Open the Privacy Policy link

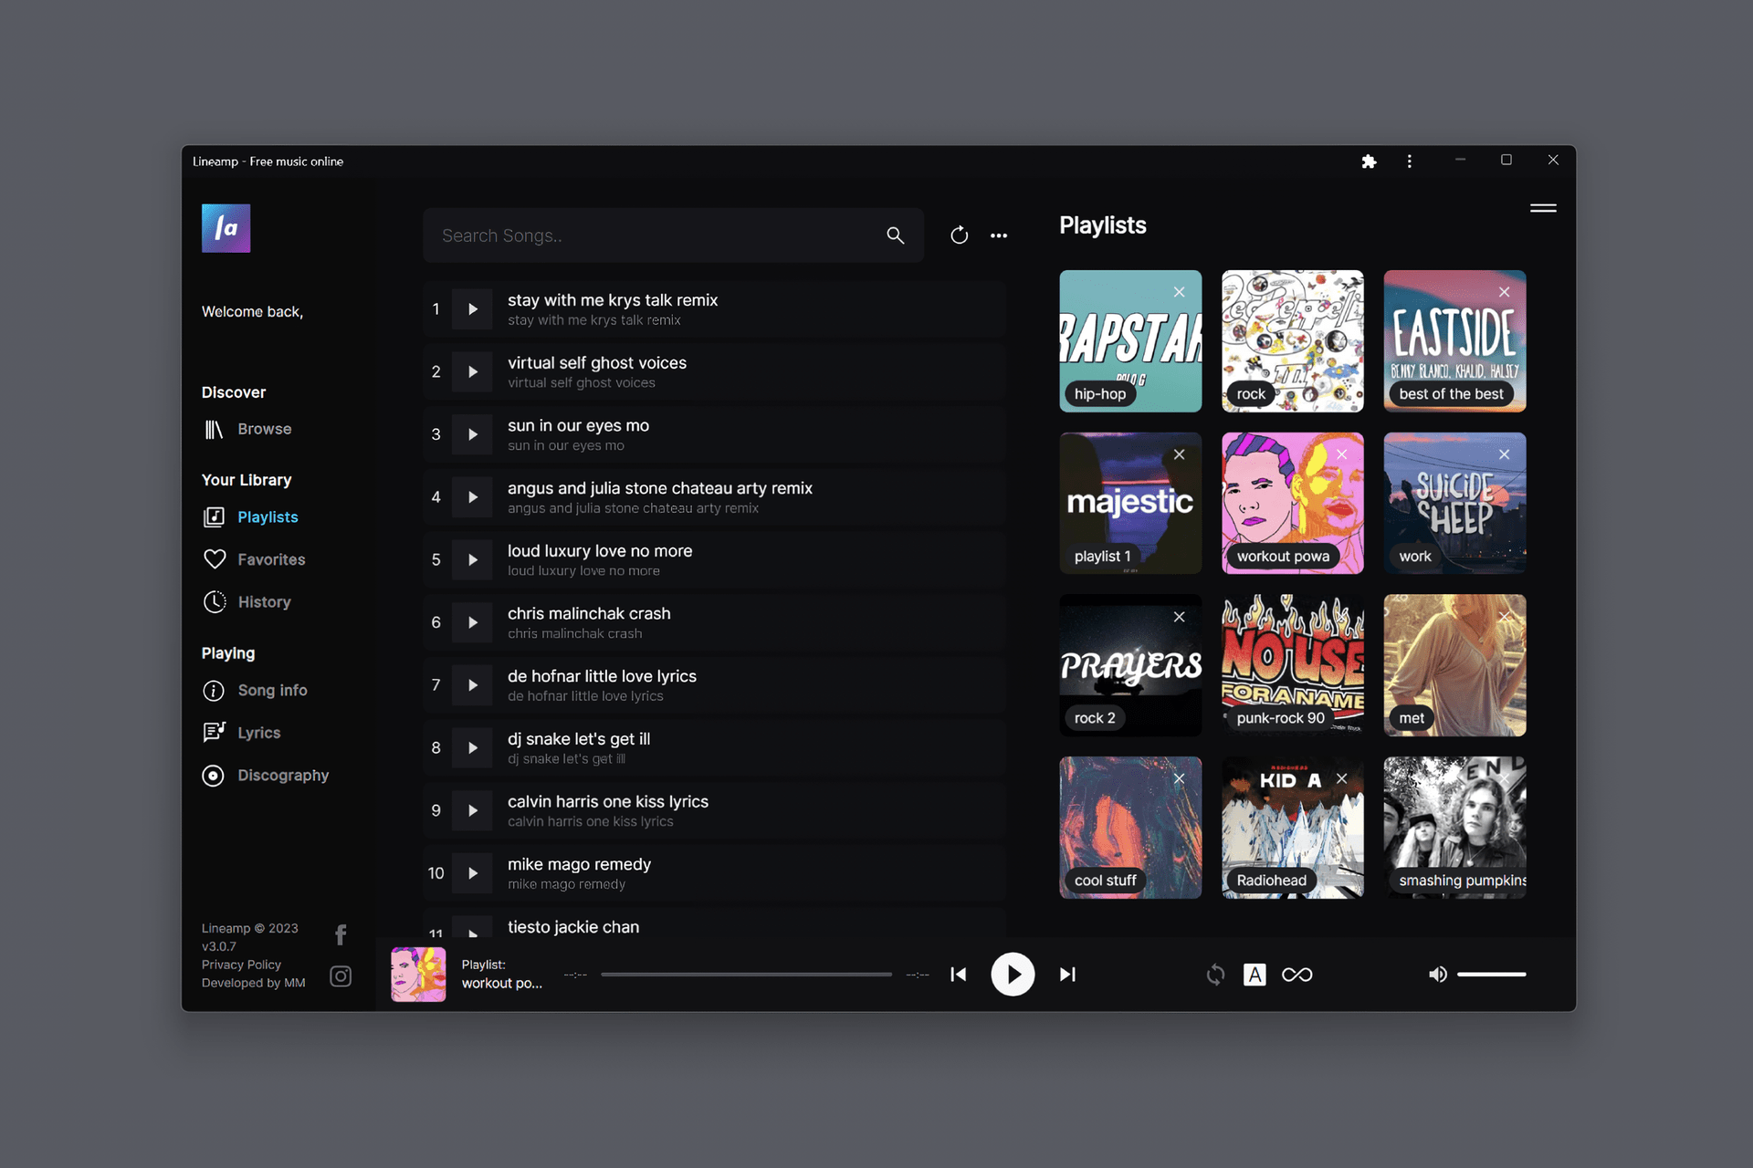pyautogui.click(x=241, y=965)
